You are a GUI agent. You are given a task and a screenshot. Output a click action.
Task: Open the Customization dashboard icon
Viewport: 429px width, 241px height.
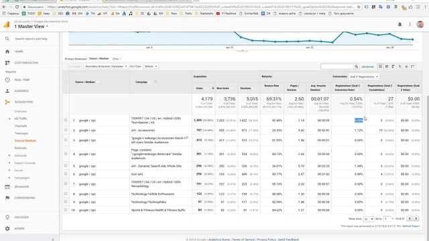7,63
